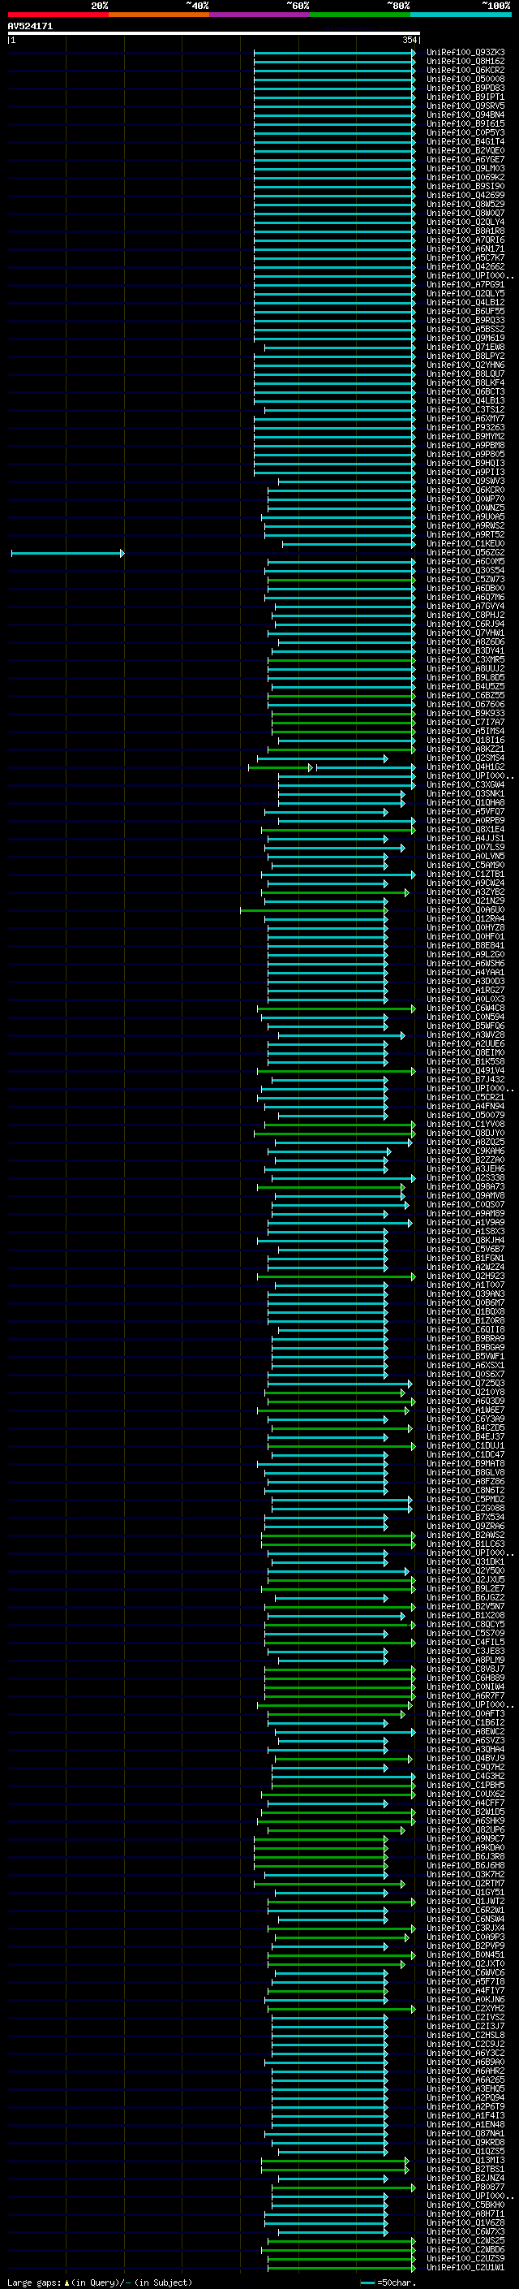Image resolution: width=519 pixels, height=2289 pixels.
Task: Click the green ~80% identity legend segment
Action: [x=360, y=15]
